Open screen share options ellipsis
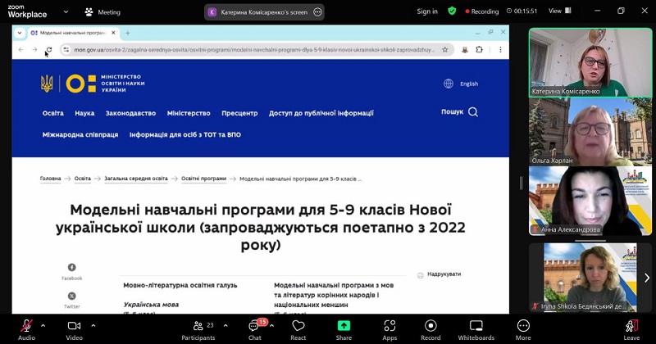 coord(317,12)
